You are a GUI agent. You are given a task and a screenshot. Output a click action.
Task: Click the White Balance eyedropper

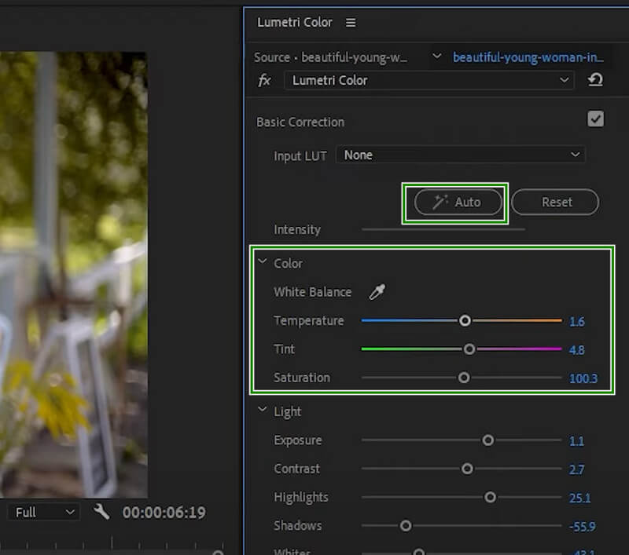click(377, 292)
